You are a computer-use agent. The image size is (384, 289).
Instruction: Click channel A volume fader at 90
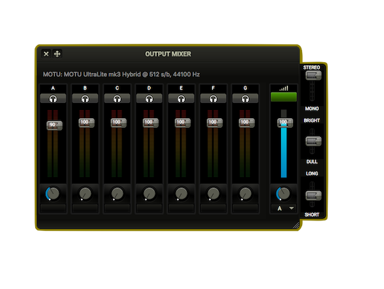54,125
